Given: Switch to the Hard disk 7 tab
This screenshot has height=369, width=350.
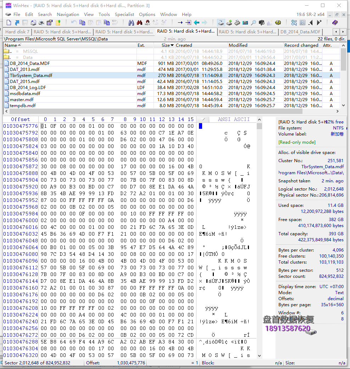Looking at the screenshot, I should [17, 32].
